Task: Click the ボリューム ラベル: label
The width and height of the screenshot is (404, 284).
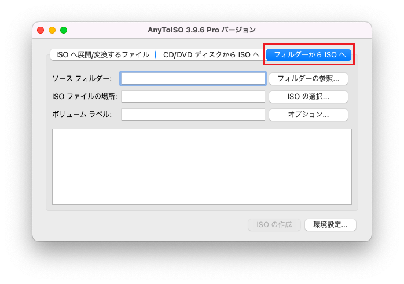Action: point(82,114)
